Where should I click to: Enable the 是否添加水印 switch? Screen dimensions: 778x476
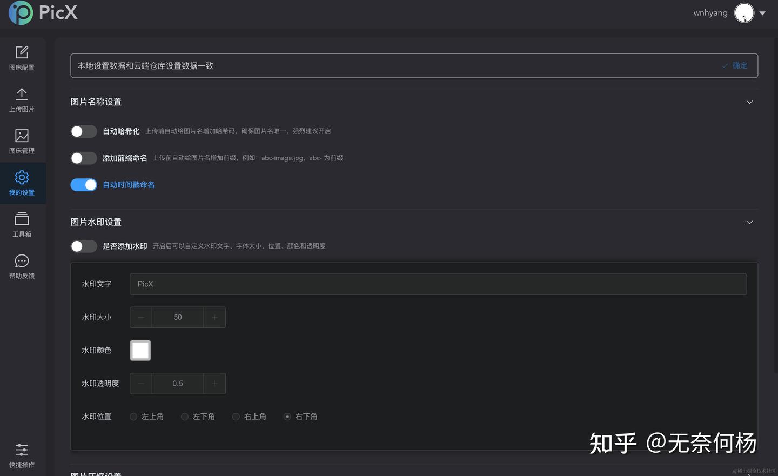click(84, 246)
